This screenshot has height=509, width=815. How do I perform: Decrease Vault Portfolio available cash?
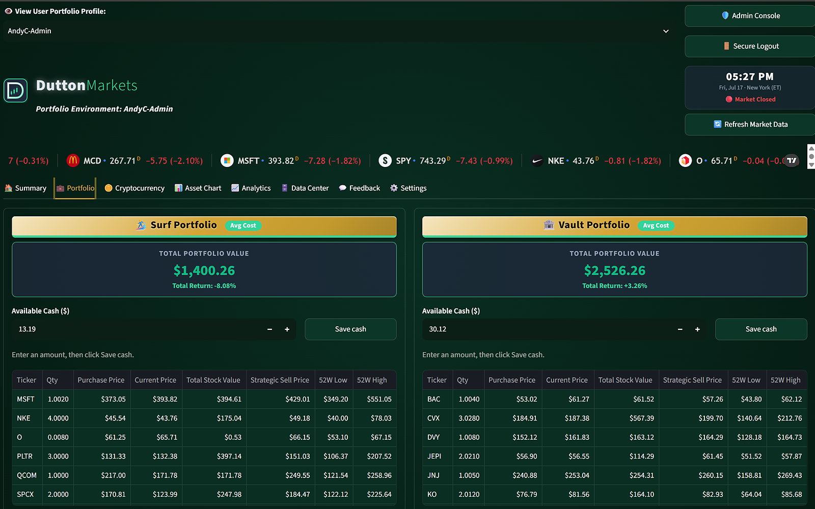pyautogui.click(x=680, y=329)
